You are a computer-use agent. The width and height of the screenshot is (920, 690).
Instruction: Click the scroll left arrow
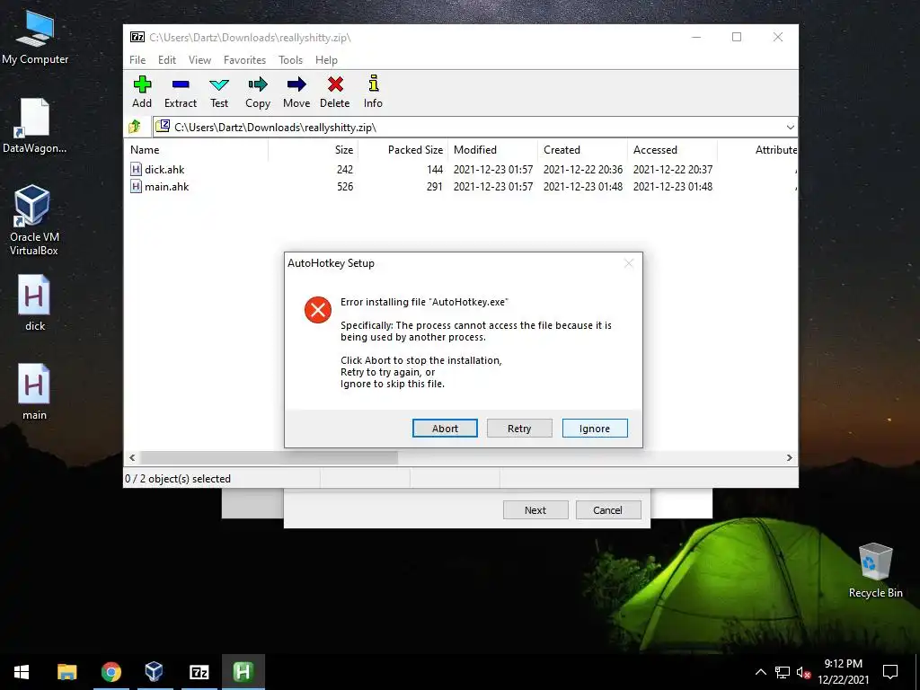(x=132, y=457)
